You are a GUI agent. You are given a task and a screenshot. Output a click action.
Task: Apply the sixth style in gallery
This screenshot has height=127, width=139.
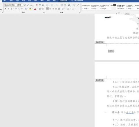(x=130, y=7)
